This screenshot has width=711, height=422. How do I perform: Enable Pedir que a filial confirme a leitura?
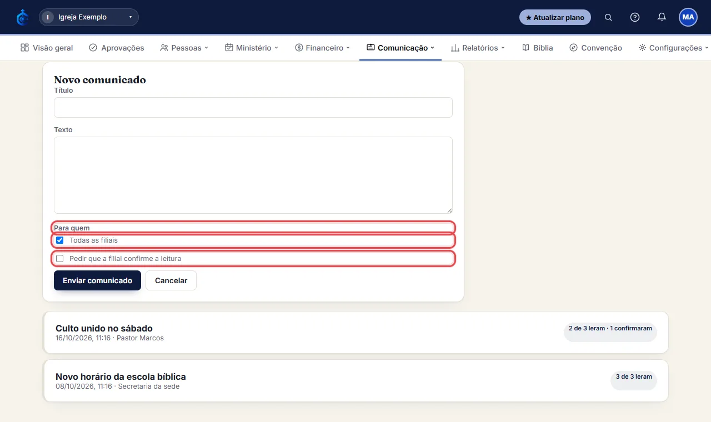point(60,259)
